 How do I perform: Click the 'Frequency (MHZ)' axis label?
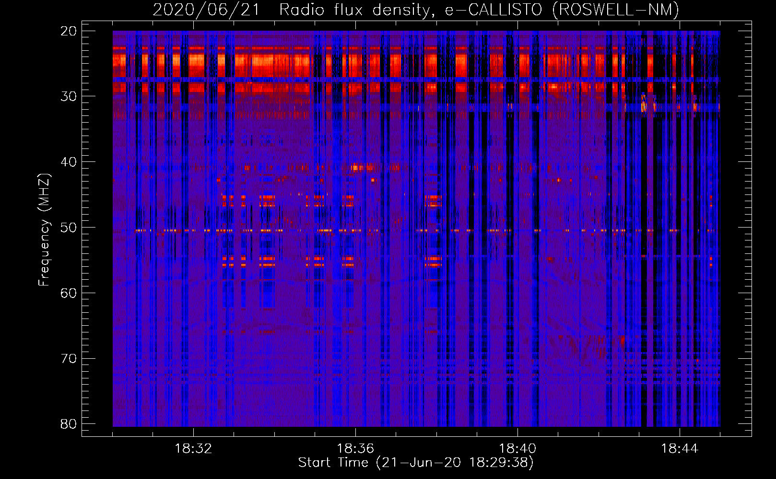pyautogui.click(x=44, y=230)
